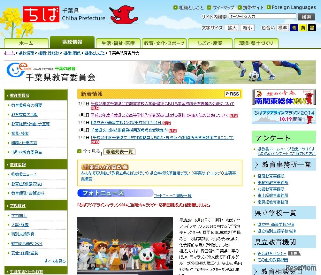This screenshot has height=275, width=321.
Task: Switch color scheme to 黒 (black)
Action: click(x=310, y=28)
